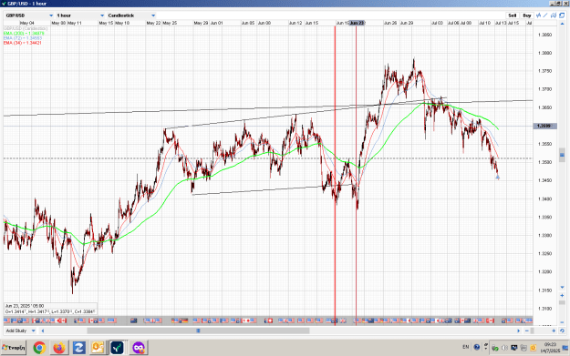The image size is (570, 356).
Task: Click the 1.3599 current price label
Action: [x=544, y=126]
